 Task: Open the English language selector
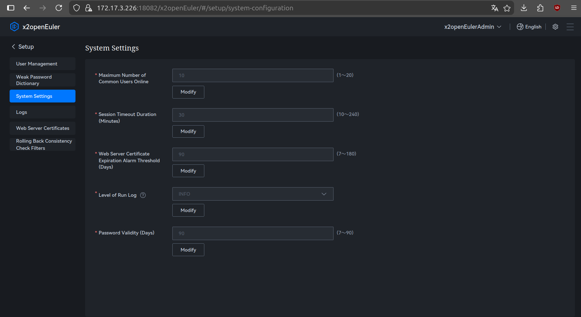(529, 27)
